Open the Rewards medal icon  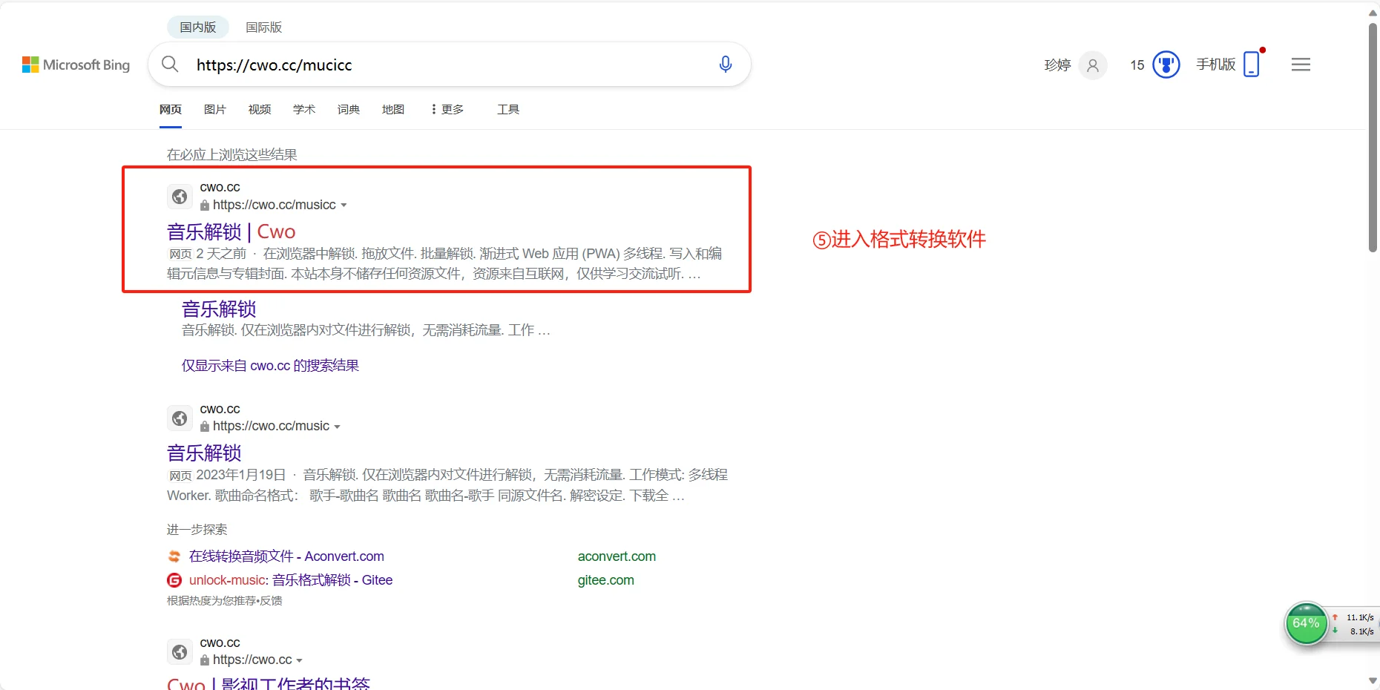coord(1166,65)
